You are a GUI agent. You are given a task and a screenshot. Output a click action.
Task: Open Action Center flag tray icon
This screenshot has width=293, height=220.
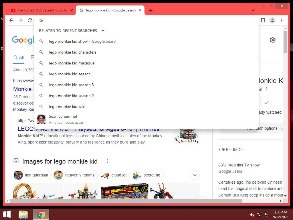coord(266,215)
